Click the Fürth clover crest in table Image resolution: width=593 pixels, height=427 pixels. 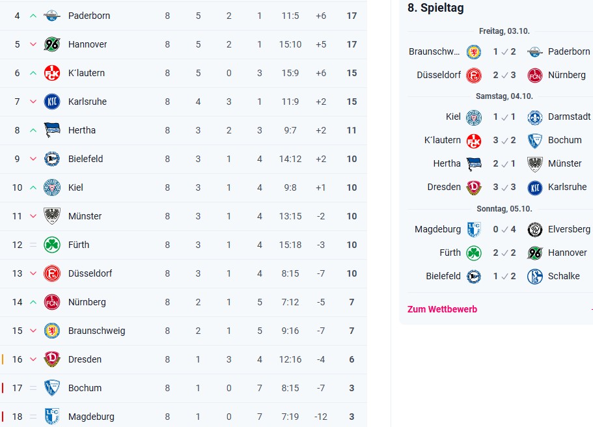[51, 245]
